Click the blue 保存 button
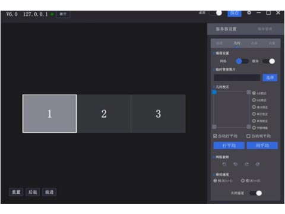285x214 pixels. pos(235,13)
